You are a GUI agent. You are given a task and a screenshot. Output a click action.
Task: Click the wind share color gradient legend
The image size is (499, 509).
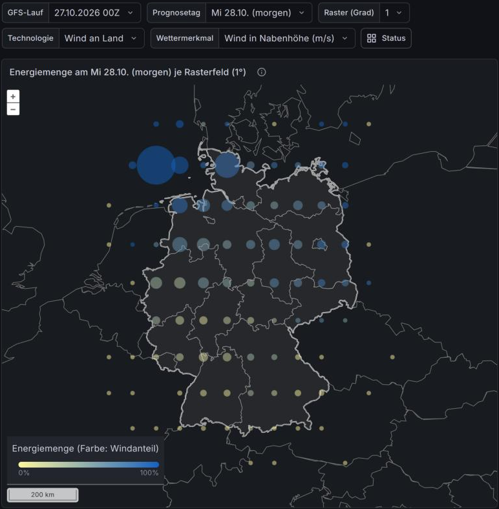click(x=89, y=464)
